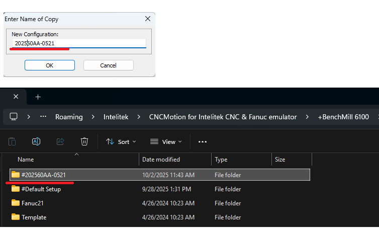Click the This PC monitor icon
The image size is (379, 228).
coord(14,117)
